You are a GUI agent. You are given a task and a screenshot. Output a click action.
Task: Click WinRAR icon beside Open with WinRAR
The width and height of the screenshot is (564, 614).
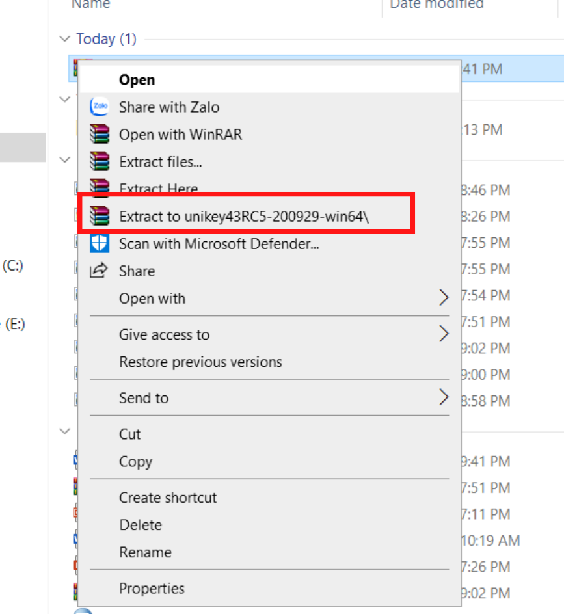(100, 134)
